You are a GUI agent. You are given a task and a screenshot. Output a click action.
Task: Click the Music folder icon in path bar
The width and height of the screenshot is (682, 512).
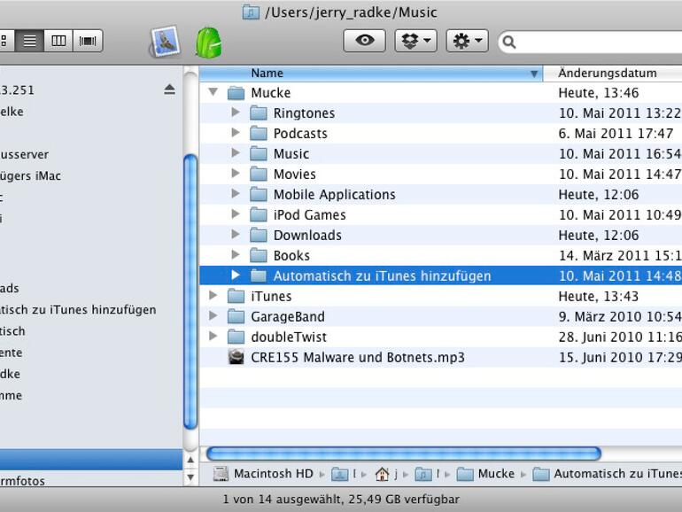click(423, 474)
